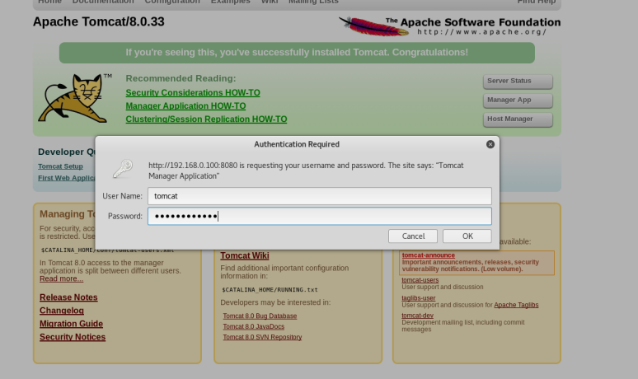Open Migration Guide link
Image resolution: width=638 pixels, height=379 pixels.
tap(71, 324)
